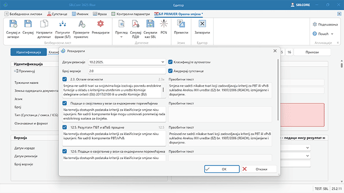Open the Преглед preview icon
Image resolution: width=344 pixels, height=193 pixels.
point(121,24)
